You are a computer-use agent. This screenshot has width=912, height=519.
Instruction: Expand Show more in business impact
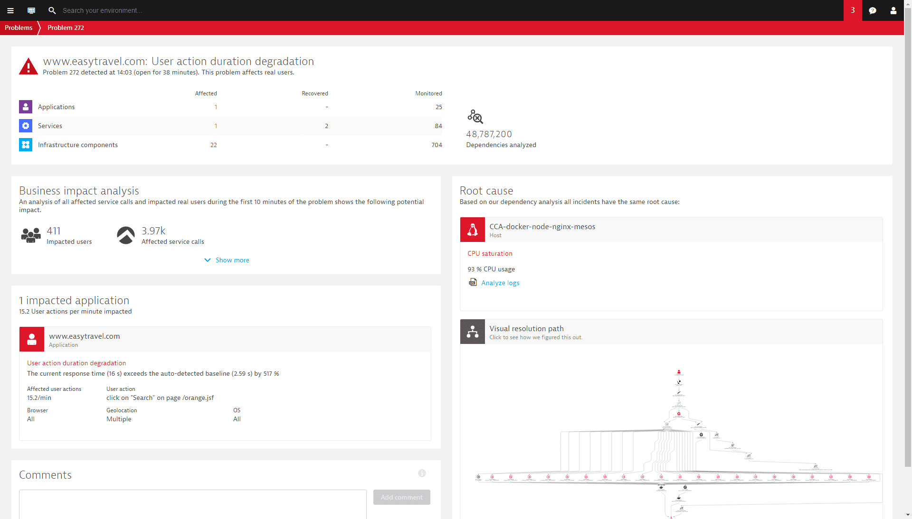tap(227, 260)
